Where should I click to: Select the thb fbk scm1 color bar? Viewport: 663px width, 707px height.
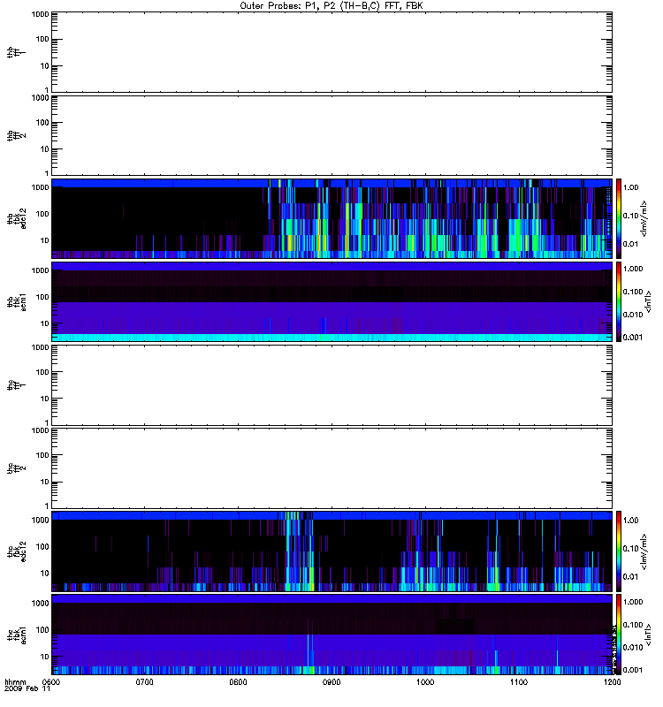(619, 301)
